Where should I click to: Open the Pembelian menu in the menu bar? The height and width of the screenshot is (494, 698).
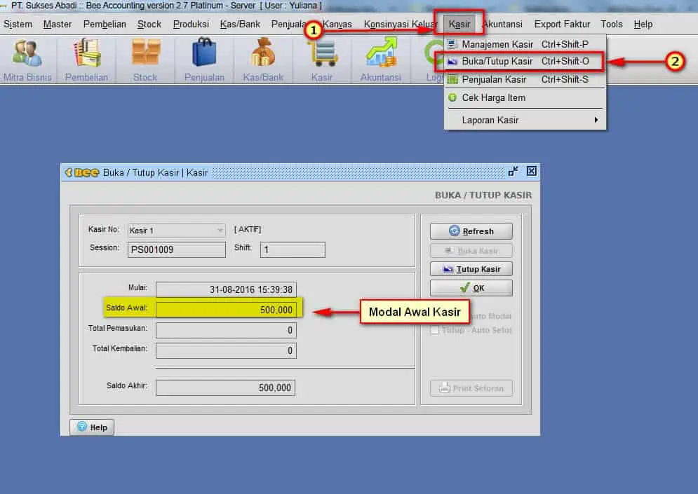tap(105, 24)
